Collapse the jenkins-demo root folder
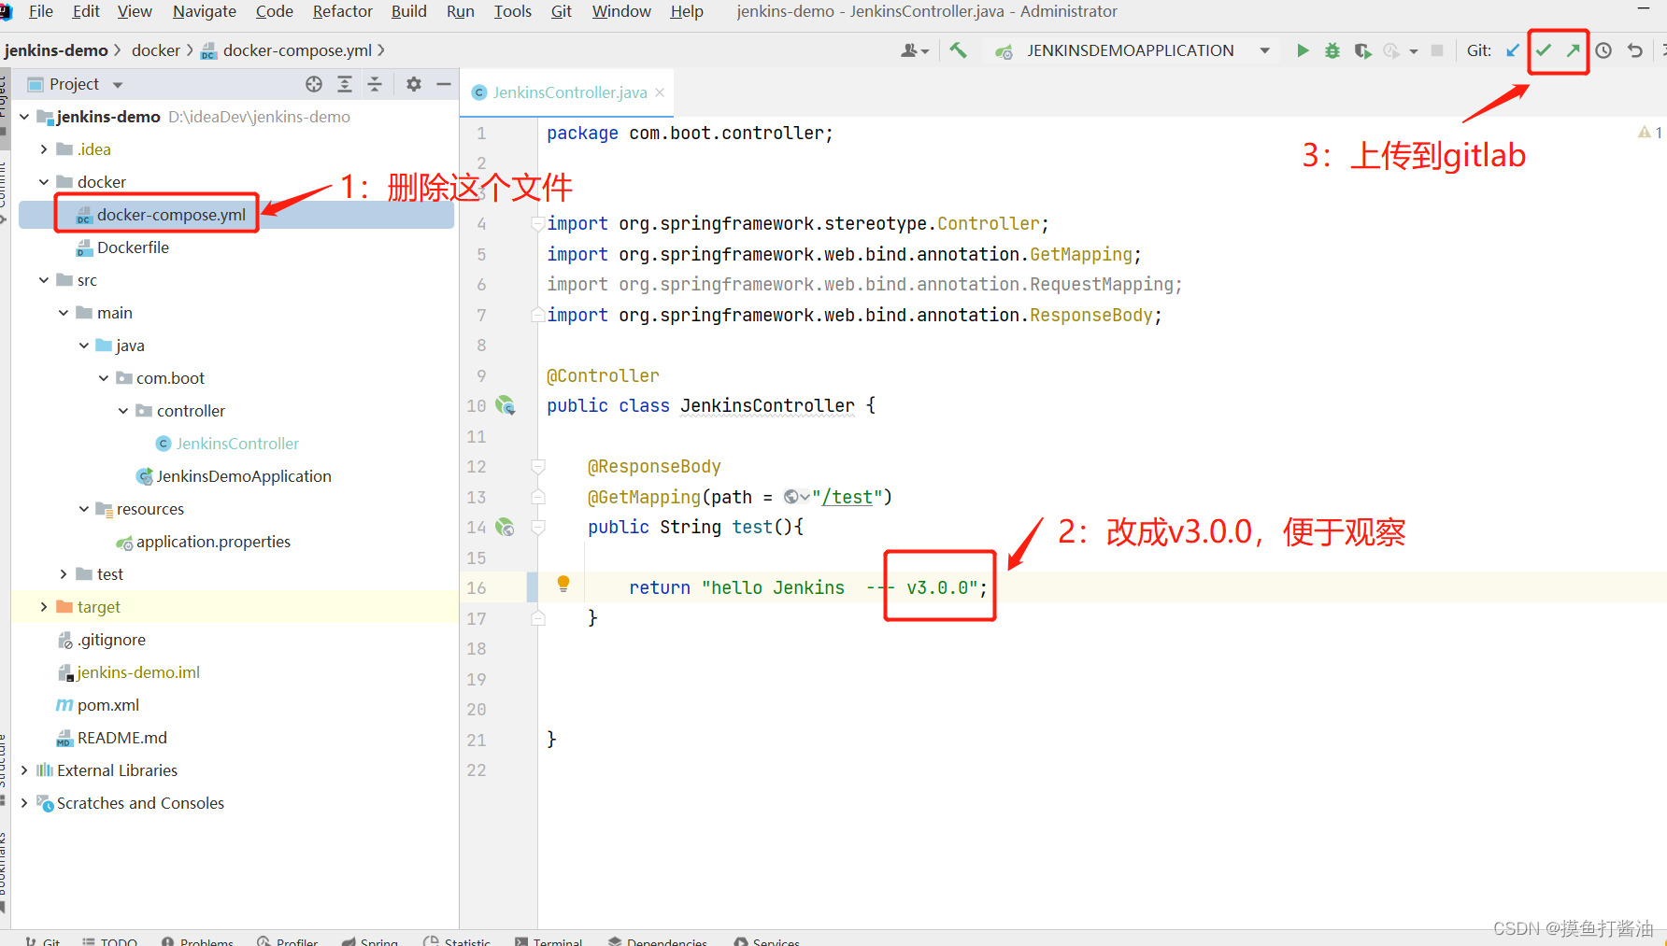The image size is (1667, 946). click(x=24, y=117)
